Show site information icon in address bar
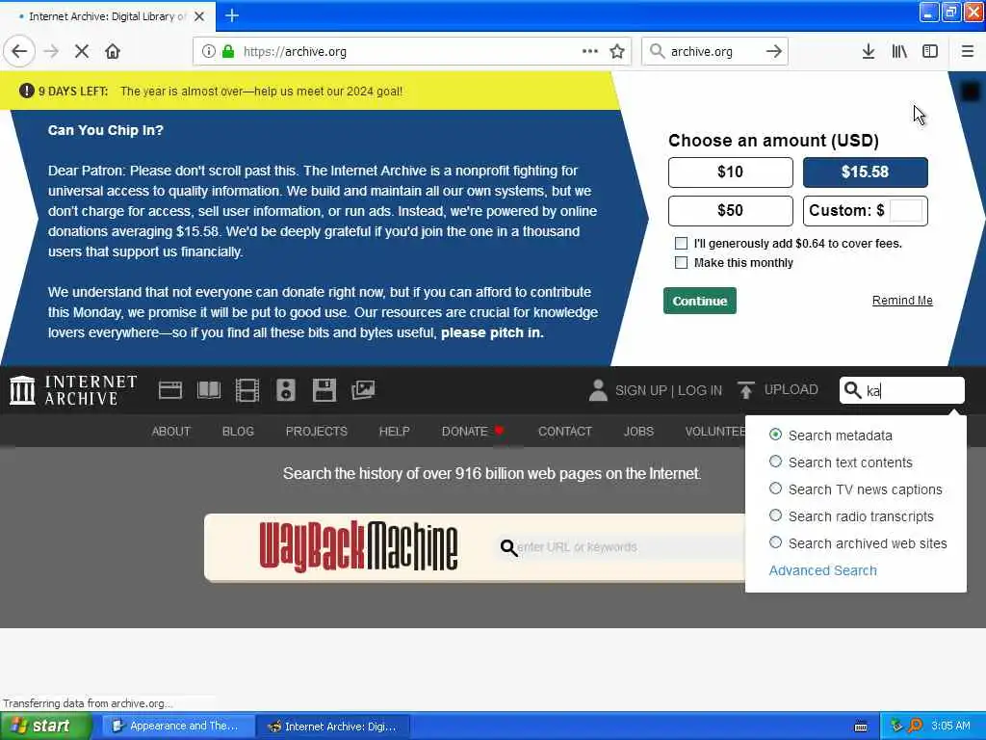Image resolution: width=986 pixels, height=740 pixels. [208, 52]
